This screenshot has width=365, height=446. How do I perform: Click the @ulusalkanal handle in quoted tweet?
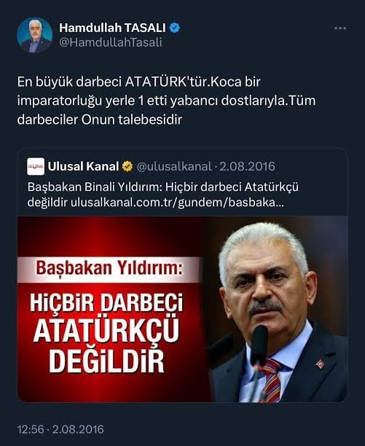[x=174, y=167]
